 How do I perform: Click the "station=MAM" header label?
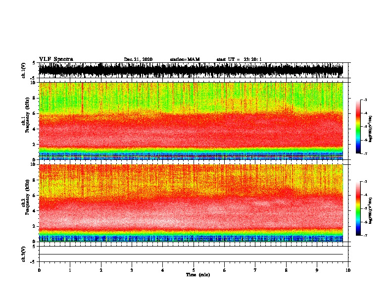tap(185, 59)
